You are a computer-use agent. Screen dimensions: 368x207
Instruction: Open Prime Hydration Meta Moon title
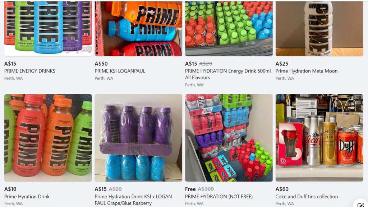pos(307,71)
